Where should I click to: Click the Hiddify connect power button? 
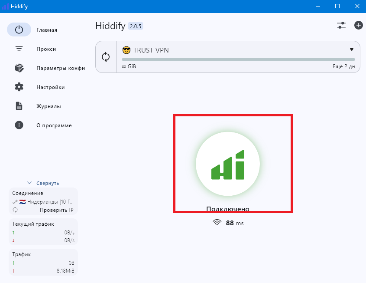(x=227, y=164)
